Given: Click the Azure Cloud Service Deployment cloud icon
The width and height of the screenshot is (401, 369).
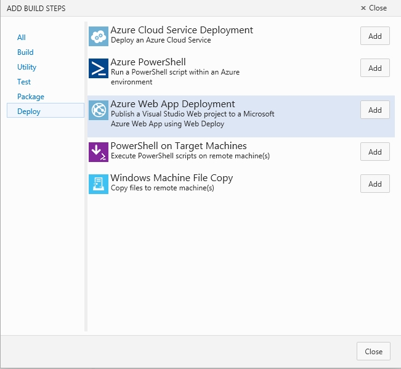Looking at the screenshot, I should (x=99, y=36).
